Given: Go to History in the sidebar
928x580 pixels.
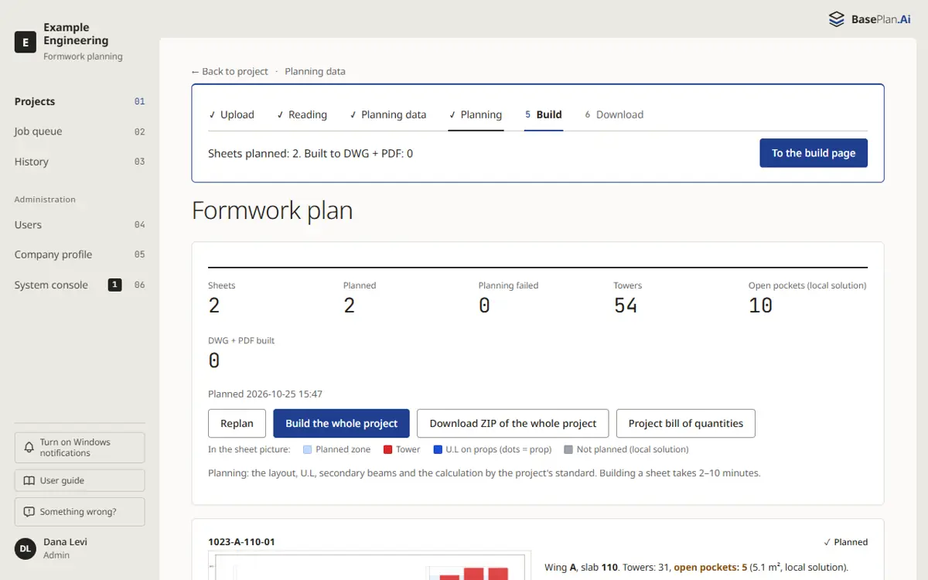Looking at the screenshot, I should (x=80, y=162).
